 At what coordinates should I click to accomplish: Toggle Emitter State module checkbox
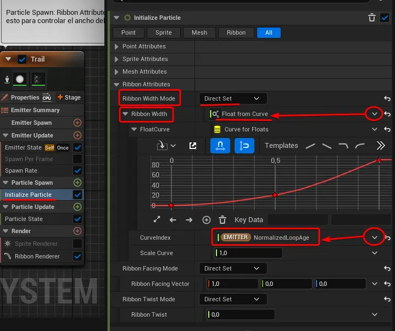point(77,147)
